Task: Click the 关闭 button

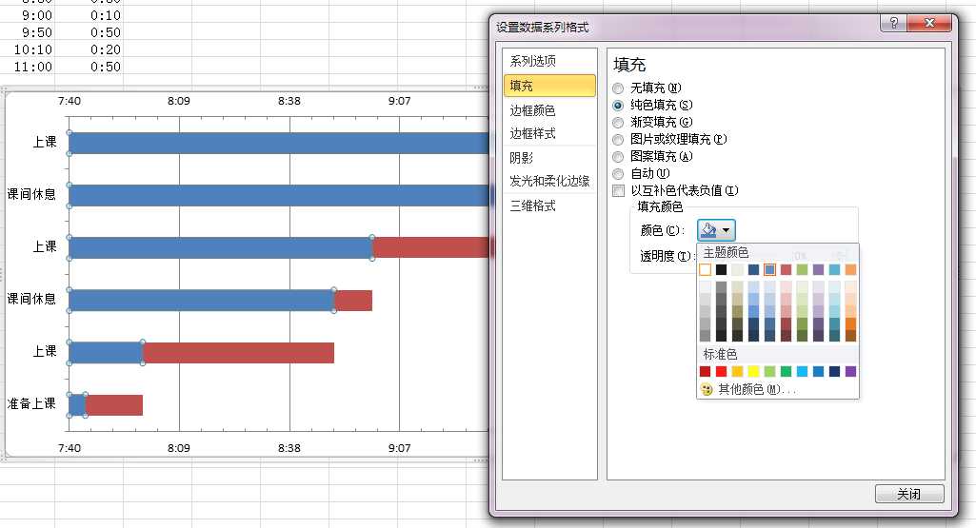Action: (x=909, y=494)
